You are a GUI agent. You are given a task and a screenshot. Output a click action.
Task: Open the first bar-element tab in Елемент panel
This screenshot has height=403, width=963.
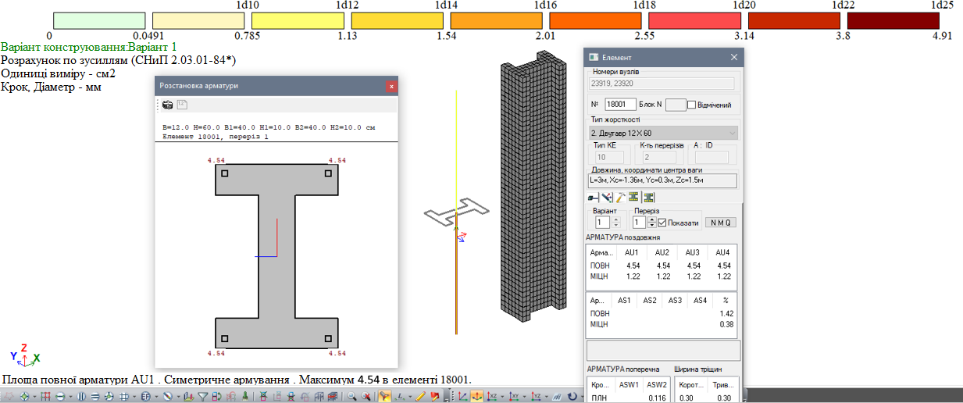pyautogui.click(x=594, y=197)
